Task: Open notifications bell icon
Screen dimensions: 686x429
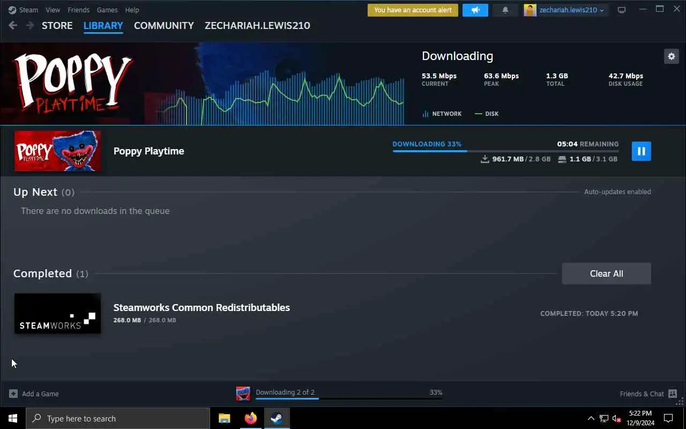Action: click(x=505, y=10)
